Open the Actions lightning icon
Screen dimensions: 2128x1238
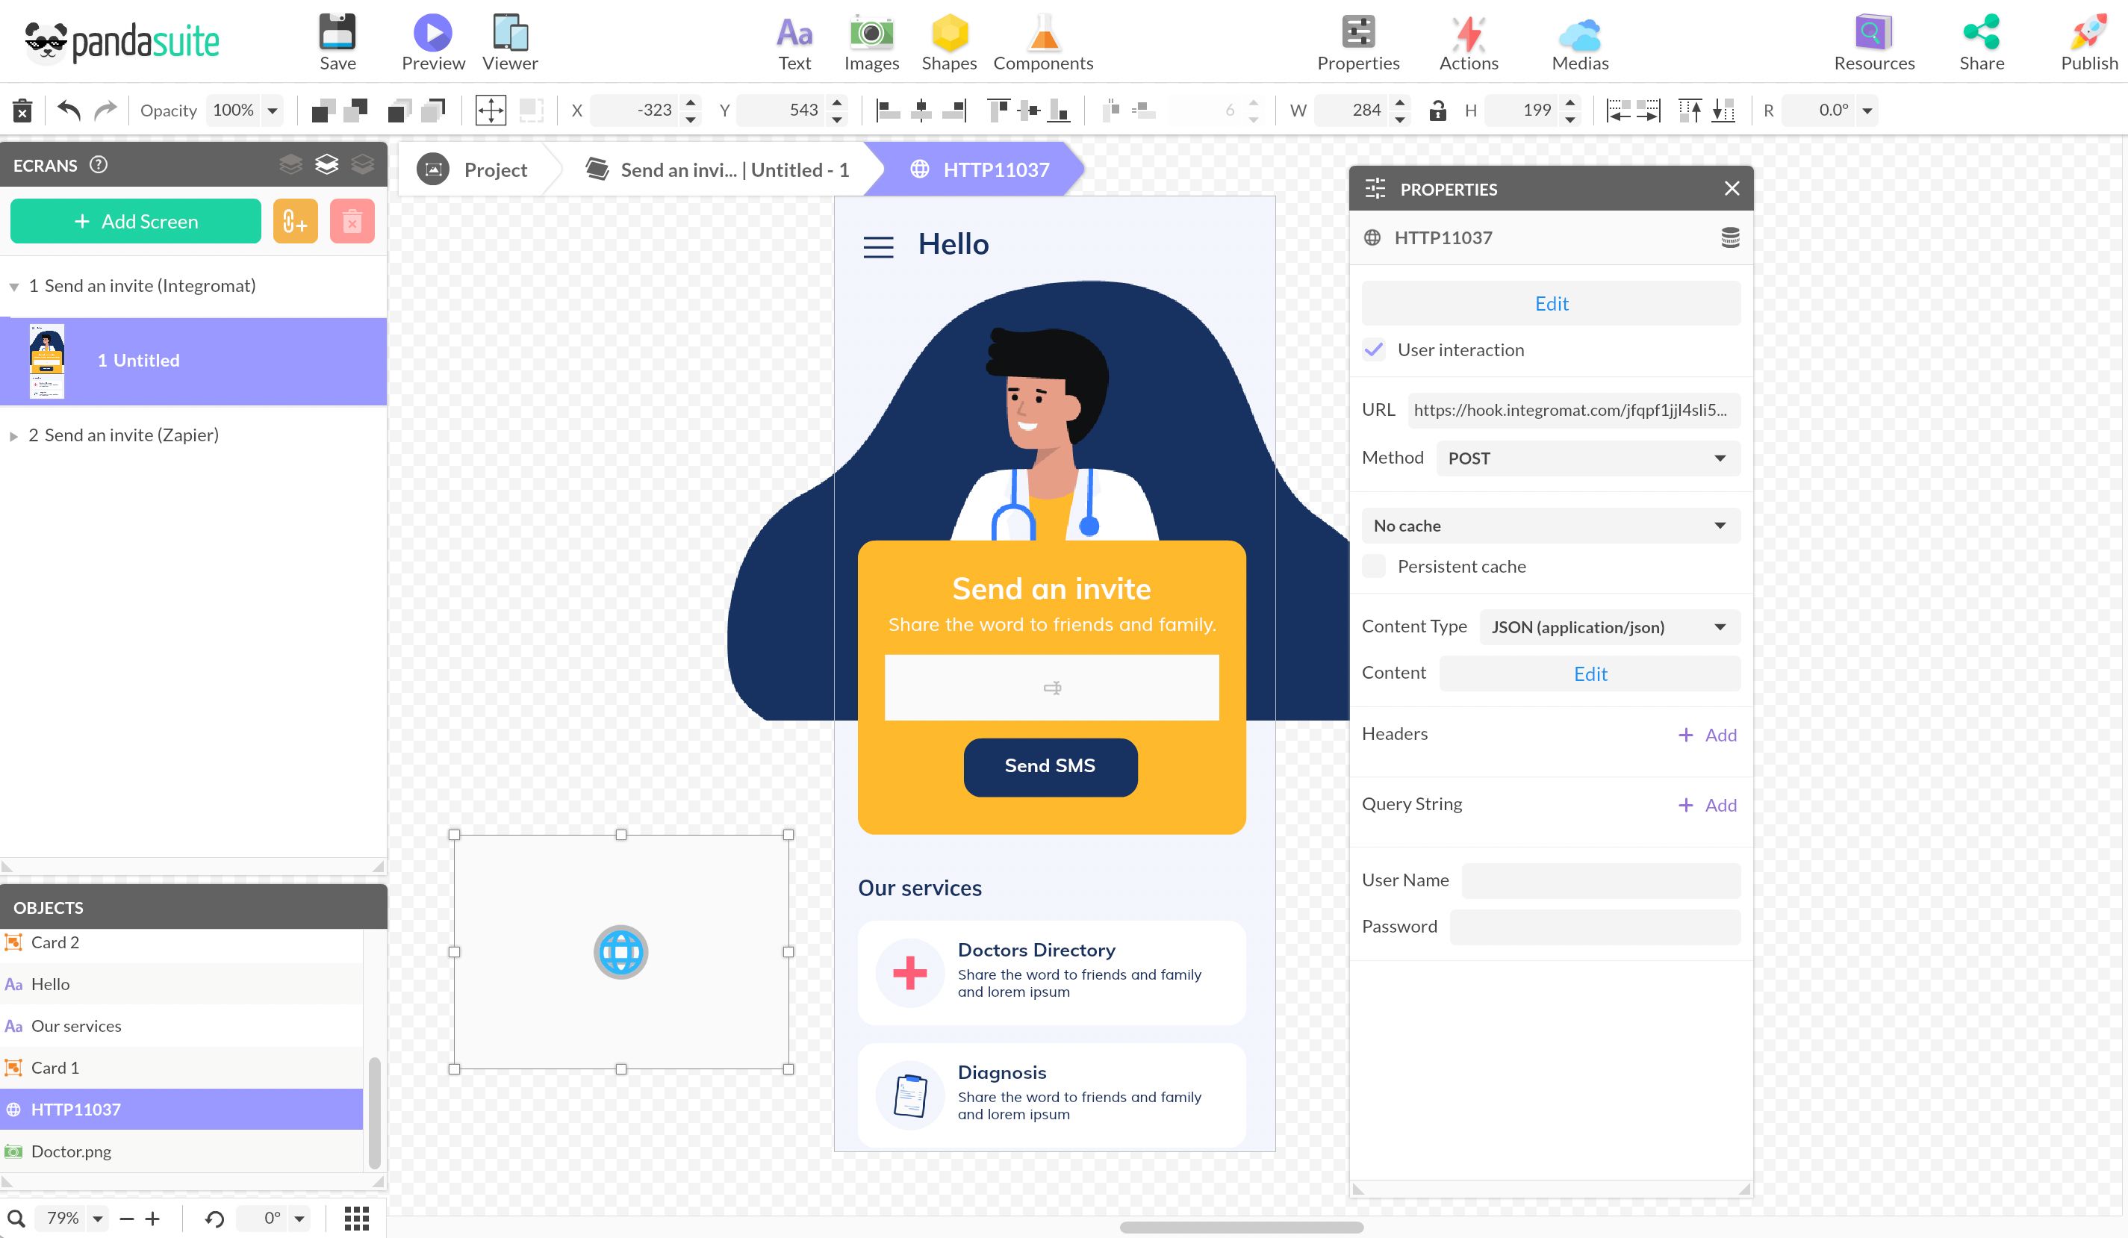click(1469, 34)
